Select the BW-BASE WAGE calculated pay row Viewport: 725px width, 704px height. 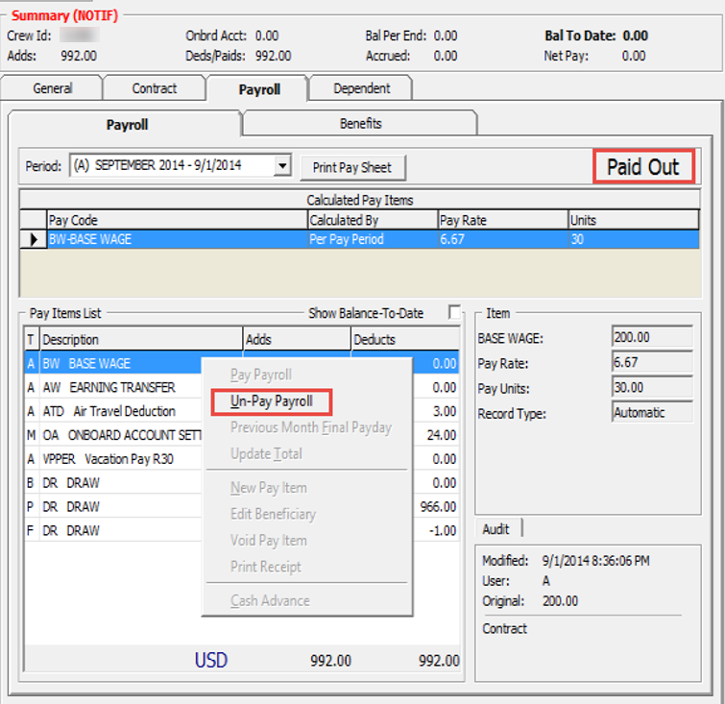click(x=359, y=239)
